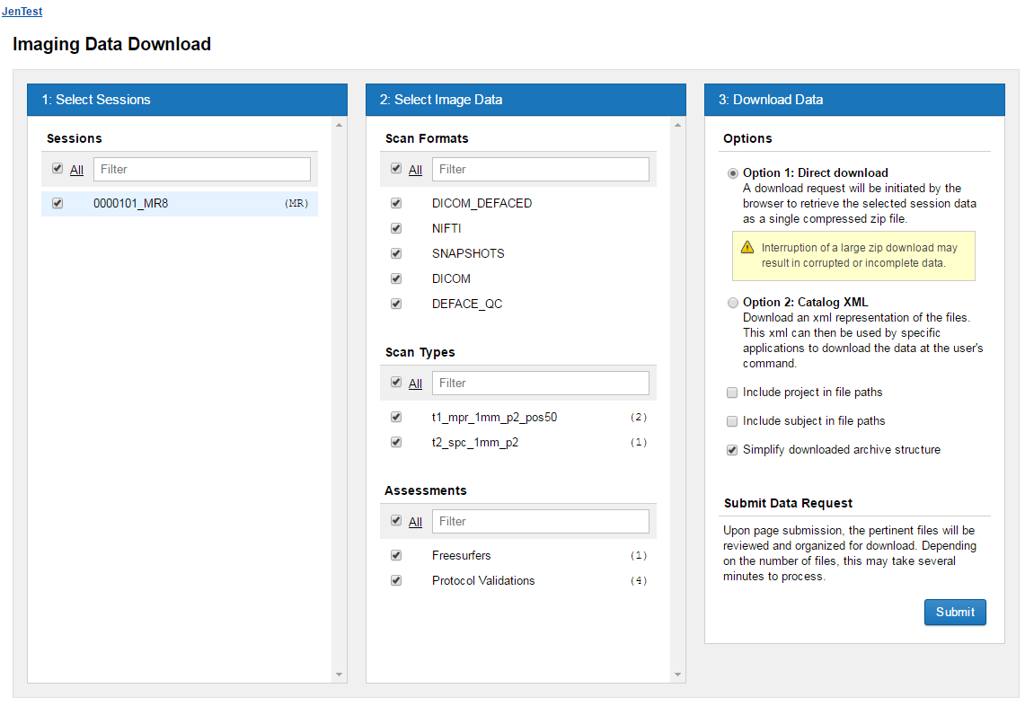Viewport: 1025px width, 706px height.
Task: Open the JenTest project link
Action: coord(22,12)
